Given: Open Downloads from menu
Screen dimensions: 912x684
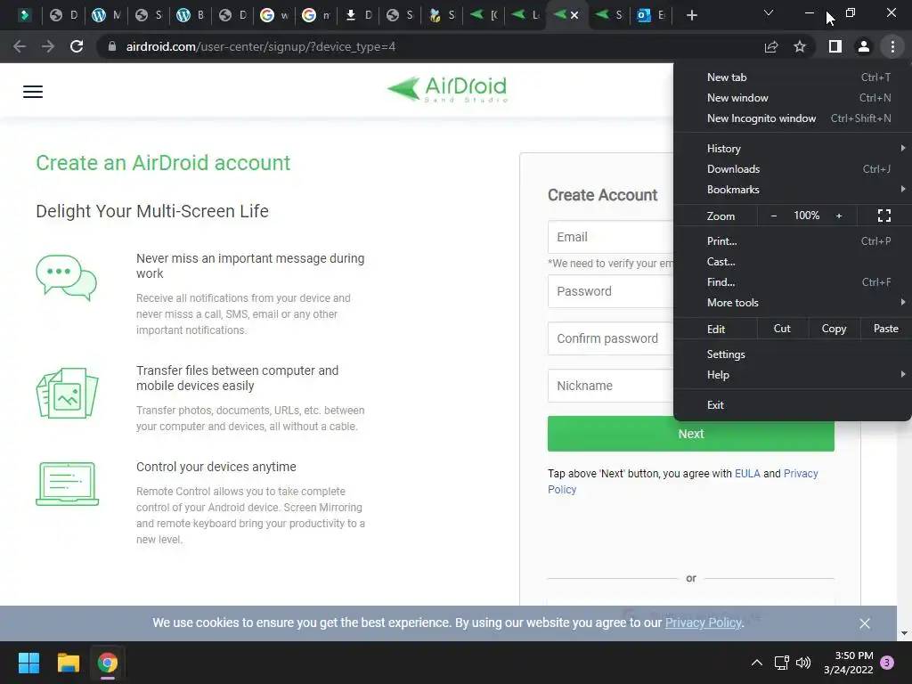Looking at the screenshot, I should tap(792, 168).
